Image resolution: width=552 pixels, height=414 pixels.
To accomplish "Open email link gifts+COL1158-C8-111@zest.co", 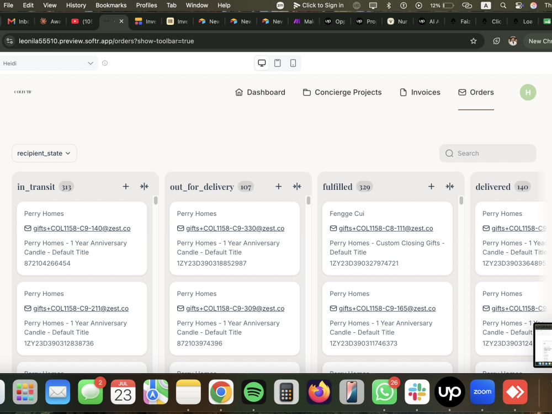I will tap(386, 228).
